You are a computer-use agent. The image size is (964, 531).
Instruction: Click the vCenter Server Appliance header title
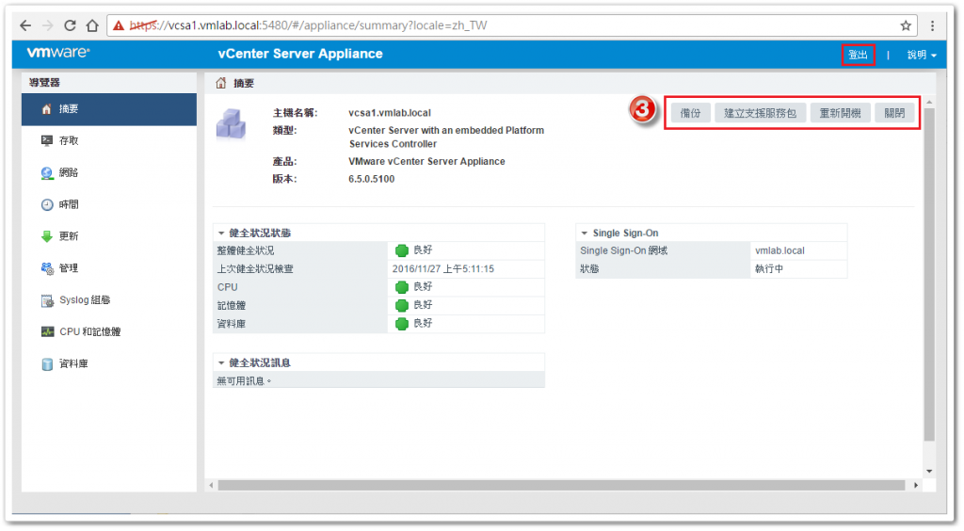(x=300, y=54)
